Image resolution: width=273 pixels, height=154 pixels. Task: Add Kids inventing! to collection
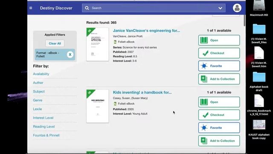point(219,141)
